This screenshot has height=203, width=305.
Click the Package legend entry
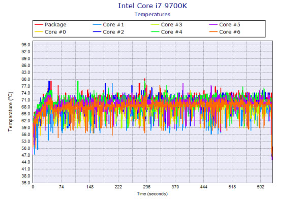pyautogui.click(x=50, y=25)
